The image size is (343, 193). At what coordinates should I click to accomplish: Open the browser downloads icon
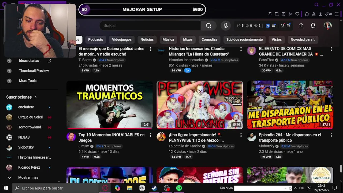tap(320, 14)
